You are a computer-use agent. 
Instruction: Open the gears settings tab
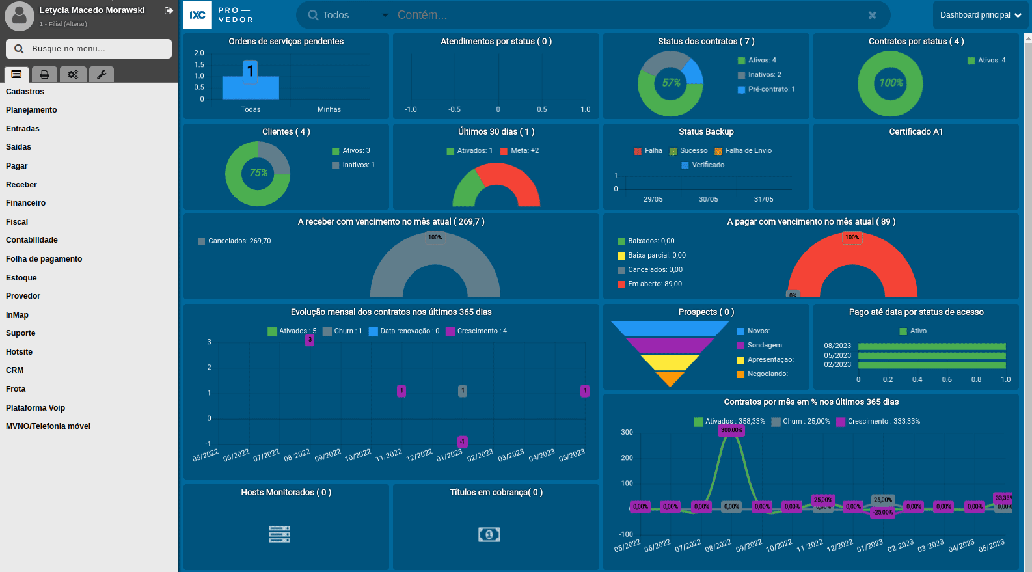(73, 75)
